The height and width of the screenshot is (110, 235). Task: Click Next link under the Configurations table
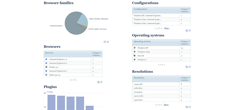pos(167,28)
